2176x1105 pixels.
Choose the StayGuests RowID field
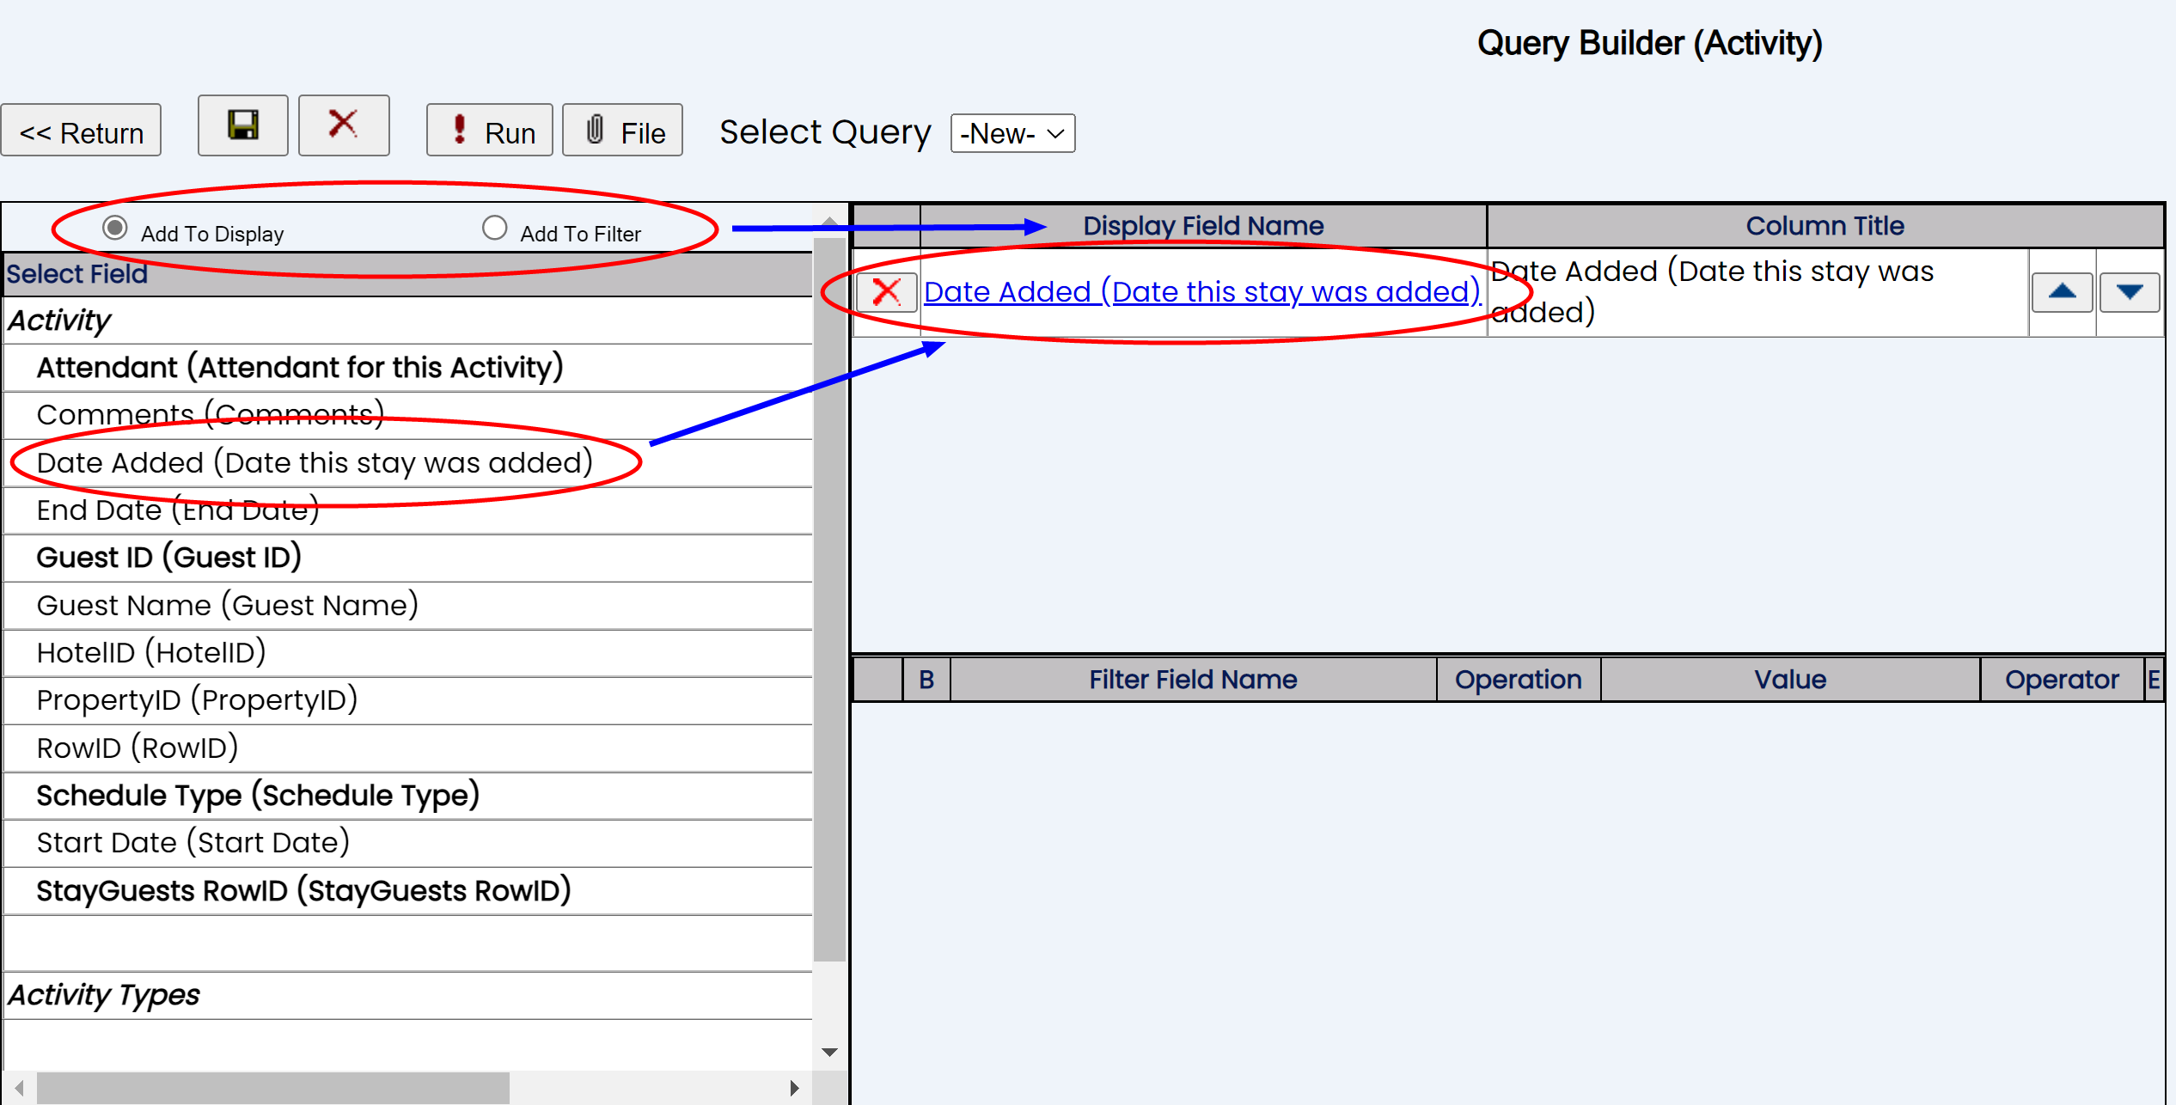[408, 891]
